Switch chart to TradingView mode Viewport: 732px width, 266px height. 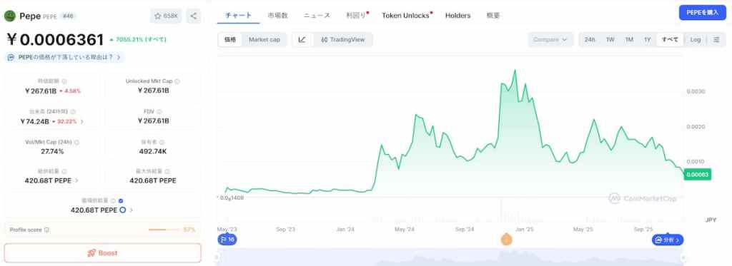click(342, 40)
